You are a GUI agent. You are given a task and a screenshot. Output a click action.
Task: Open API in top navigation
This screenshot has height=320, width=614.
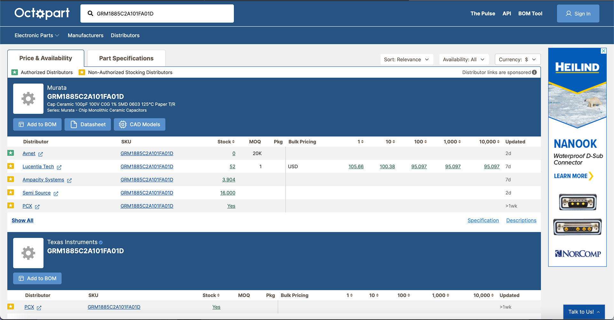(507, 13)
